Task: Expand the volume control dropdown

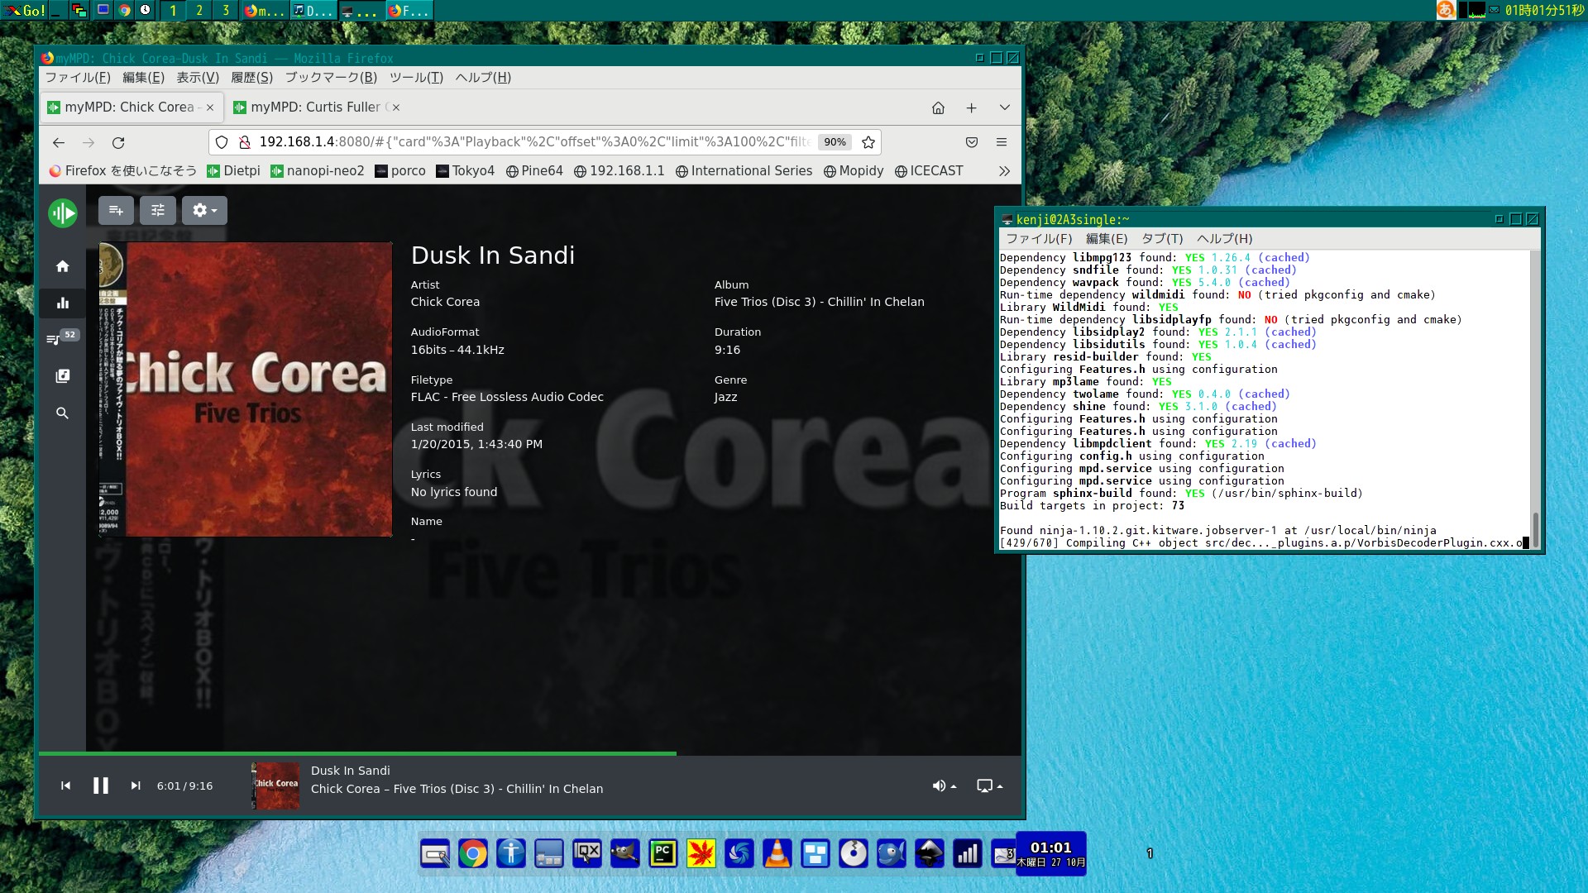Action: (x=944, y=786)
